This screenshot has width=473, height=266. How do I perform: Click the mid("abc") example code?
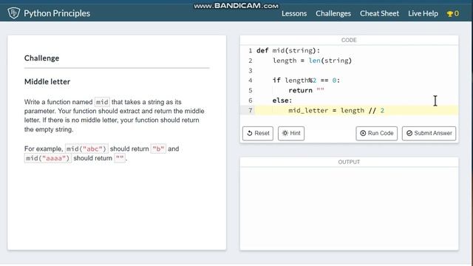click(86, 149)
